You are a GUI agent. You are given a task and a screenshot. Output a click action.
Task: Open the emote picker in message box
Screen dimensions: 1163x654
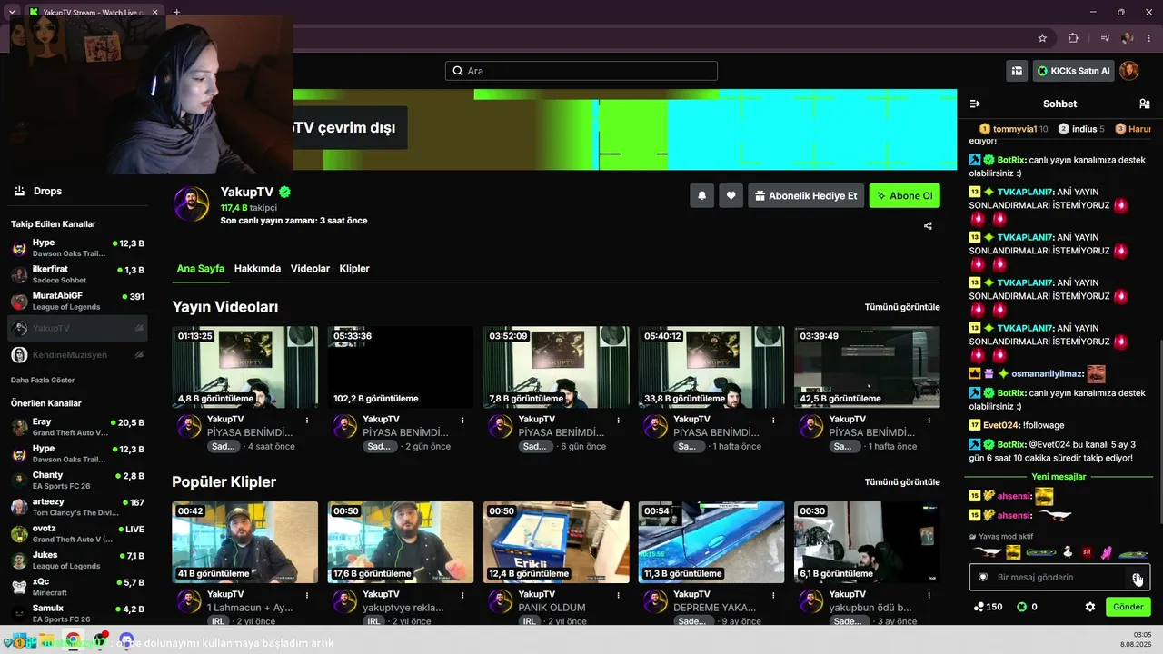(x=1137, y=578)
